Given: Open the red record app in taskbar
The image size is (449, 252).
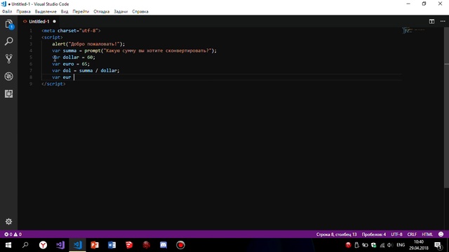Looking at the screenshot, I should coord(180,245).
